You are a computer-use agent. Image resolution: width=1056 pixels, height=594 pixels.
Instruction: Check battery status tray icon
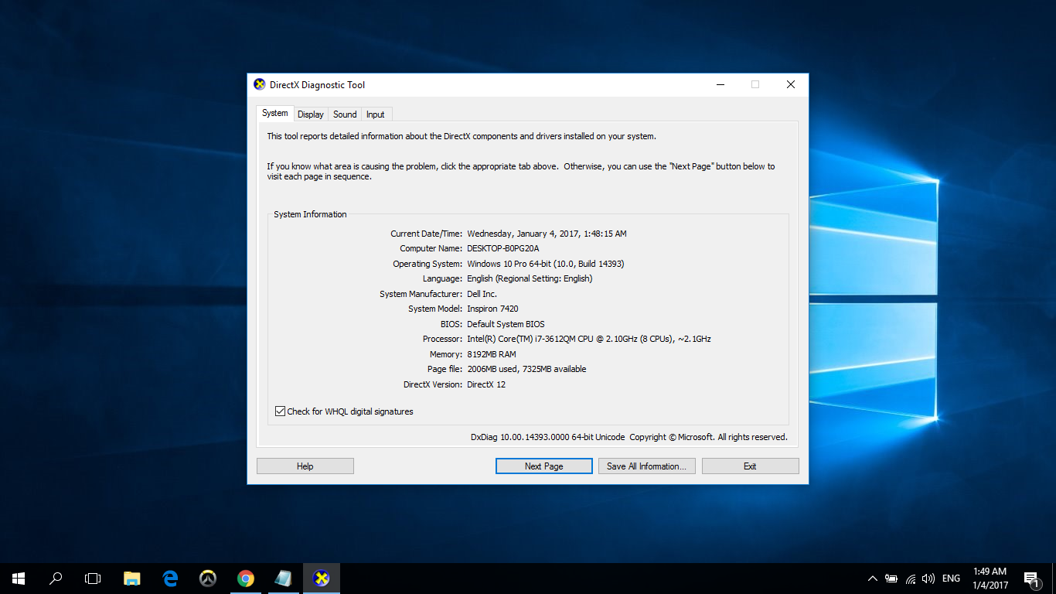pos(891,578)
